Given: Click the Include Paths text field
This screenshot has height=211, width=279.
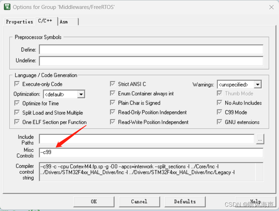Looking at the screenshot, I should [x=147, y=139].
